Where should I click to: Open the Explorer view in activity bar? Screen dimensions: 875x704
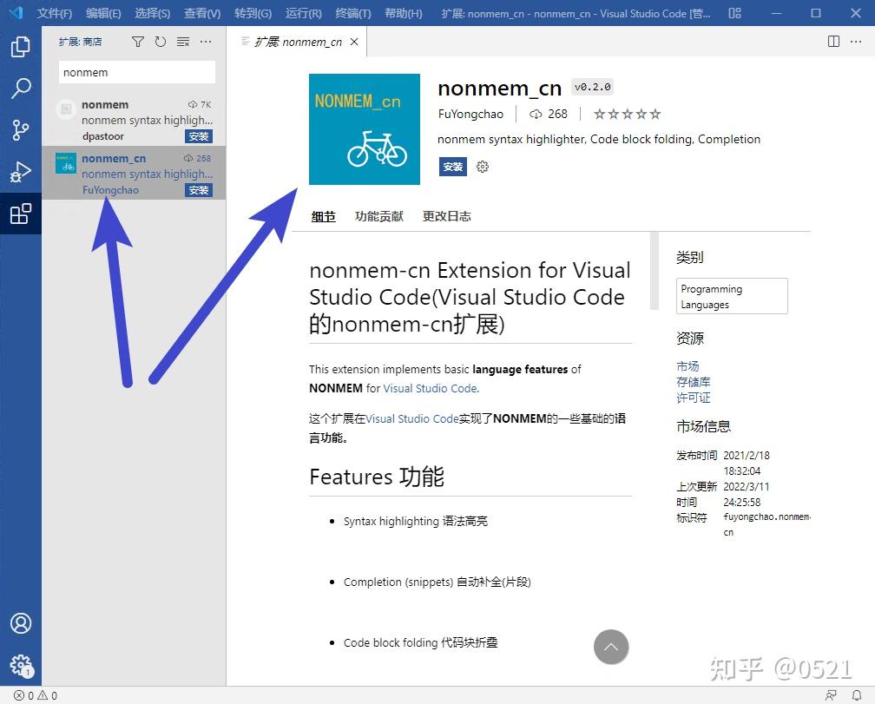click(x=21, y=47)
